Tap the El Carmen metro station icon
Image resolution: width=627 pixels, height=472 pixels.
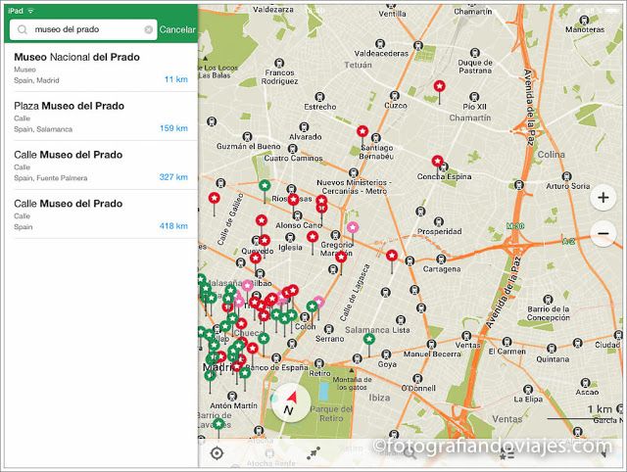coord(507,342)
